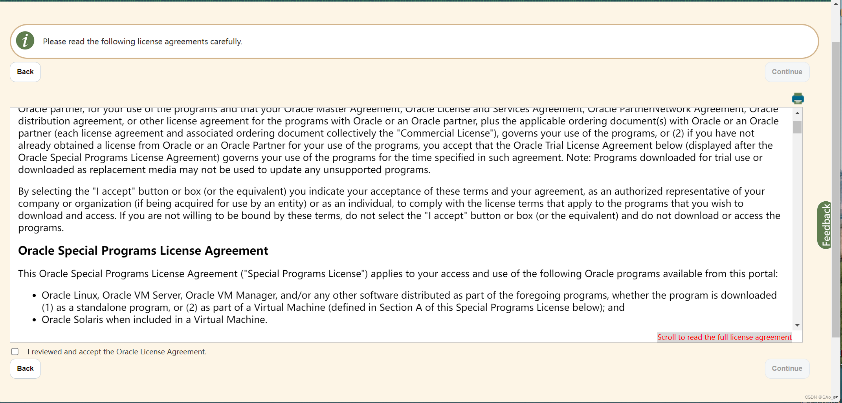Image resolution: width=842 pixels, height=403 pixels.
Task: Click the license box scroll down arrow
Action: click(797, 325)
